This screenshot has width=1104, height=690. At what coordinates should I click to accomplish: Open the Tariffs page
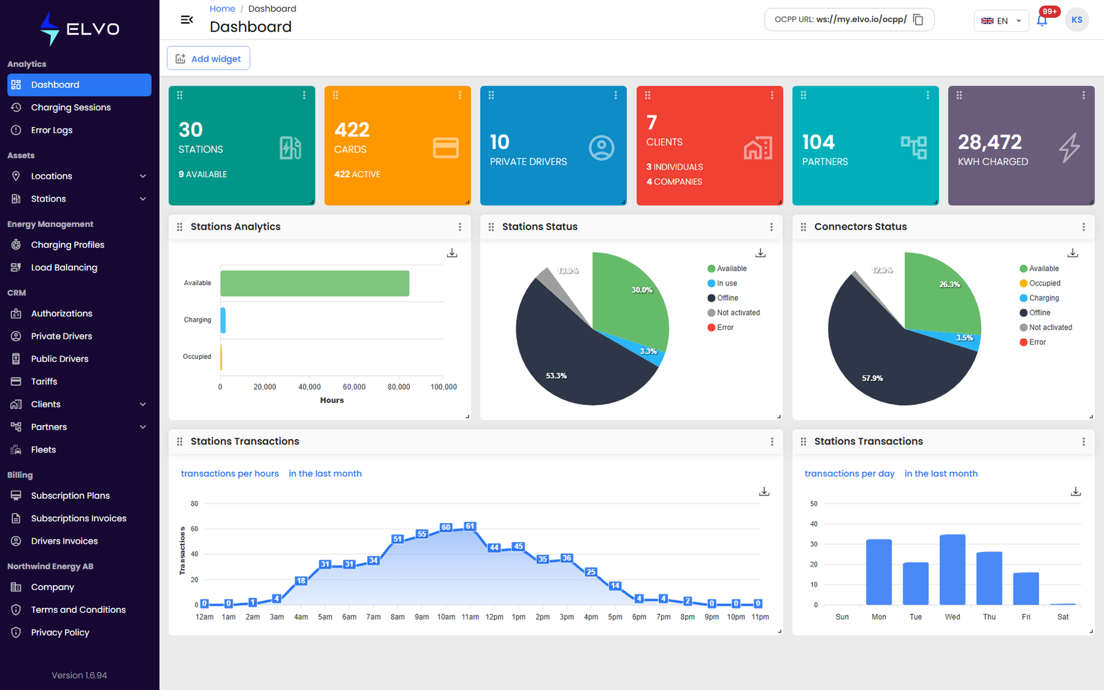point(79,382)
